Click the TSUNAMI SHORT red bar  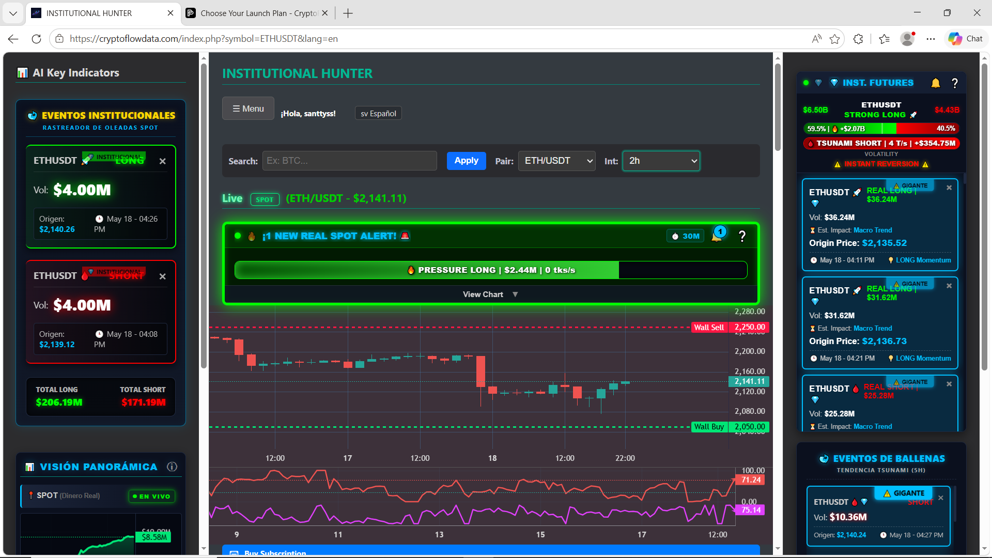click(x=881, y=143)
